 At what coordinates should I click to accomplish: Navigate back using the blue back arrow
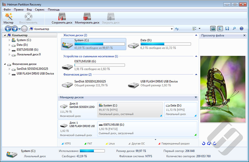(x=8, y=29)
